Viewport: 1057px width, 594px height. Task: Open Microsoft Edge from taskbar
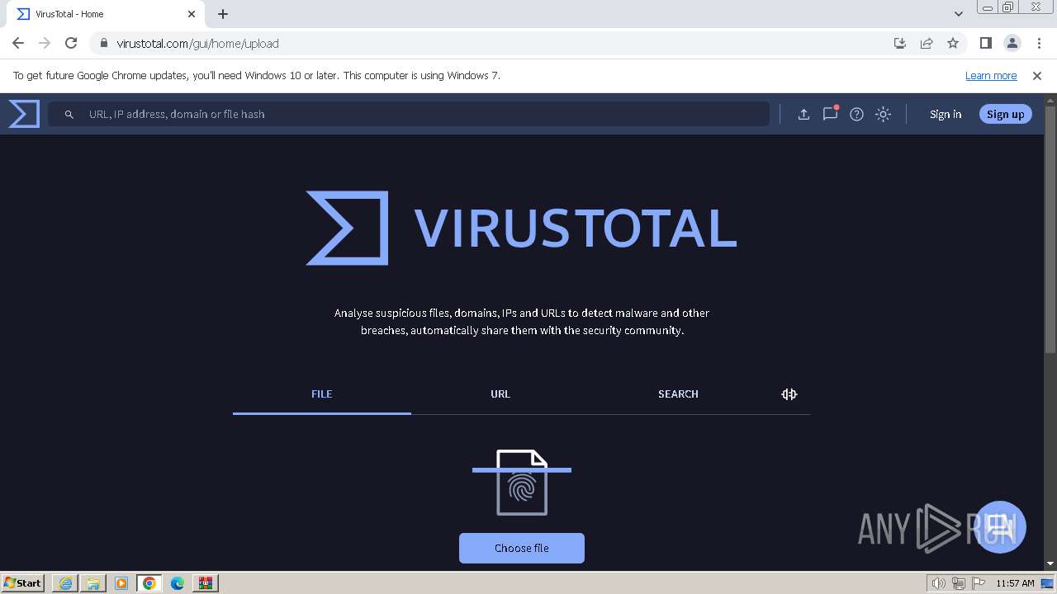pyautogui.click(x=178, y=583)
